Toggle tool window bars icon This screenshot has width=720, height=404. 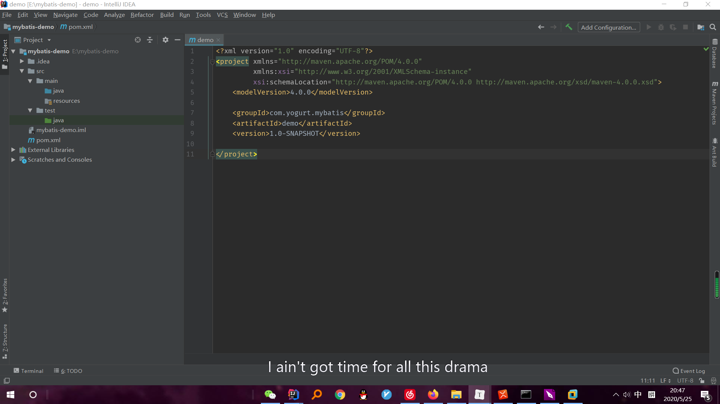(x=7, y=380)
